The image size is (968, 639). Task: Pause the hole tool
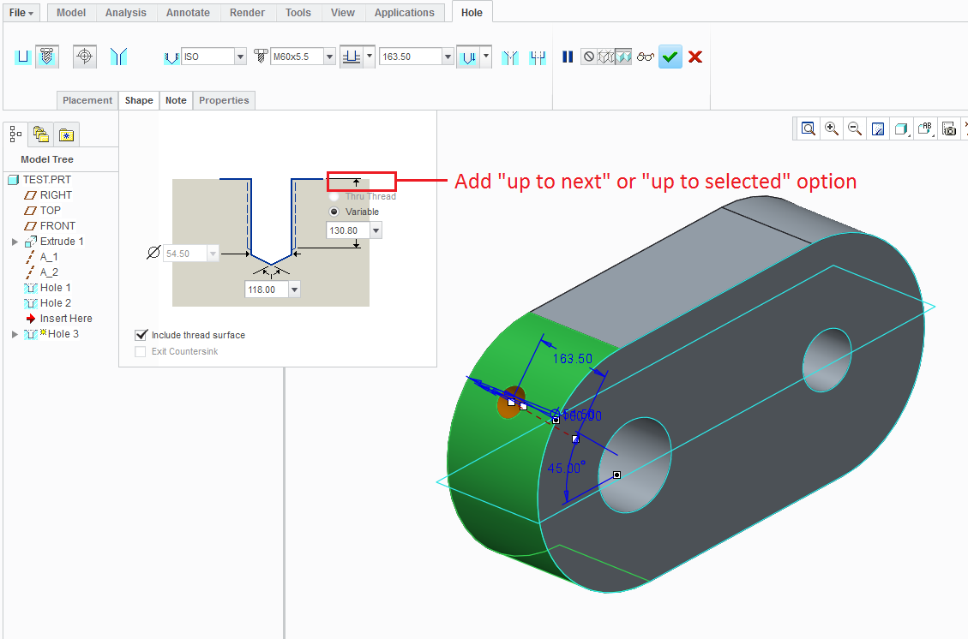click(568, 57)
